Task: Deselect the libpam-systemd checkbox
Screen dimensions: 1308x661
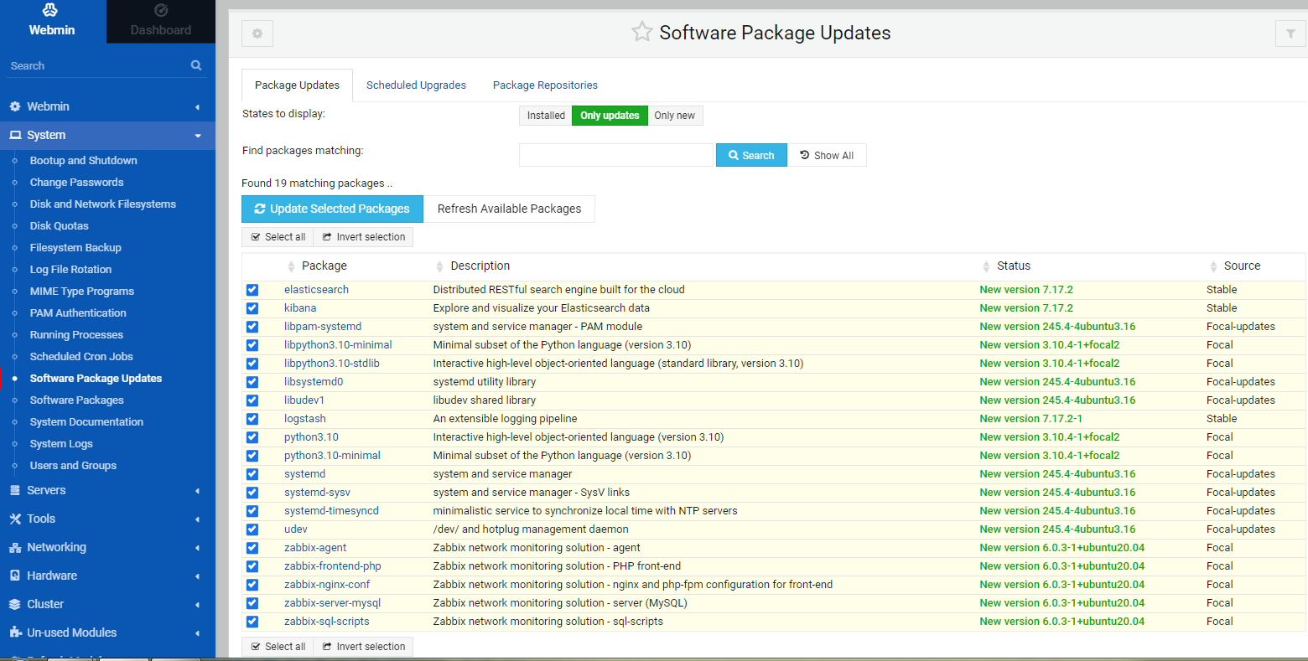Action: [x=252, y=327]
